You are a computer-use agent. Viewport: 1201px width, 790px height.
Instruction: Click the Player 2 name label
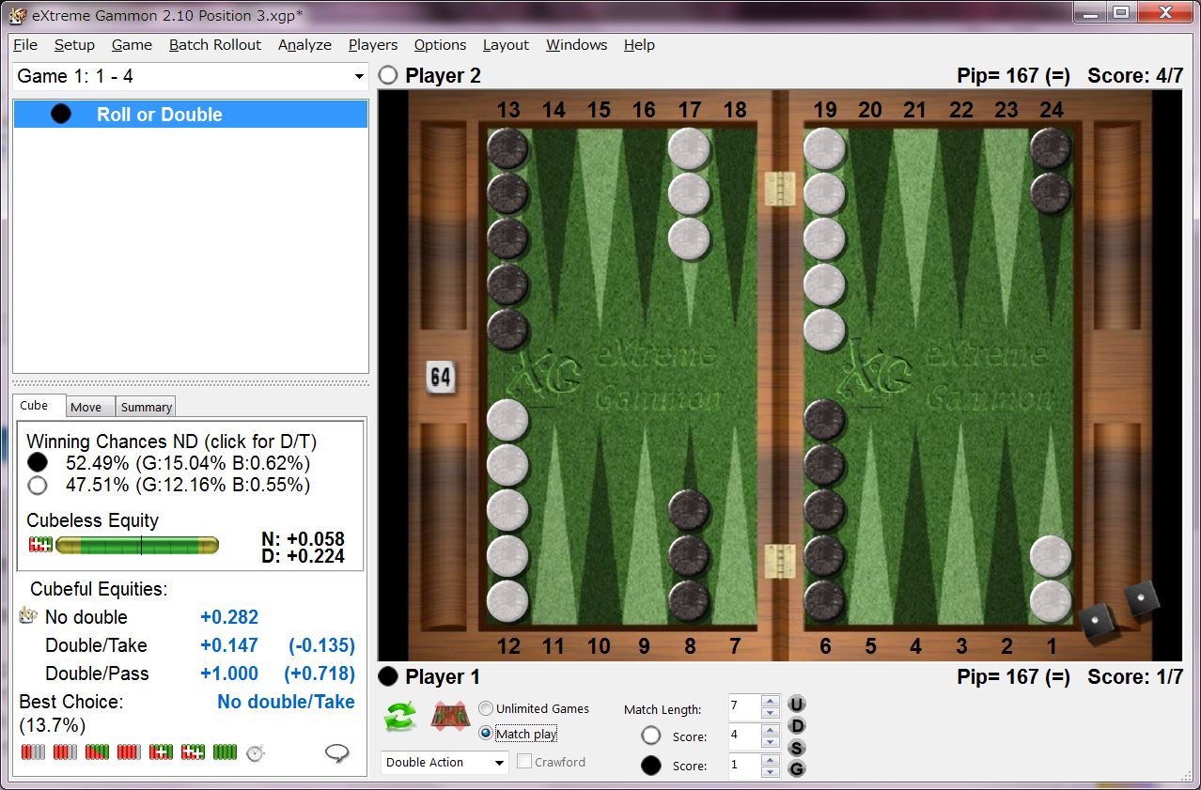coord(443,76)
